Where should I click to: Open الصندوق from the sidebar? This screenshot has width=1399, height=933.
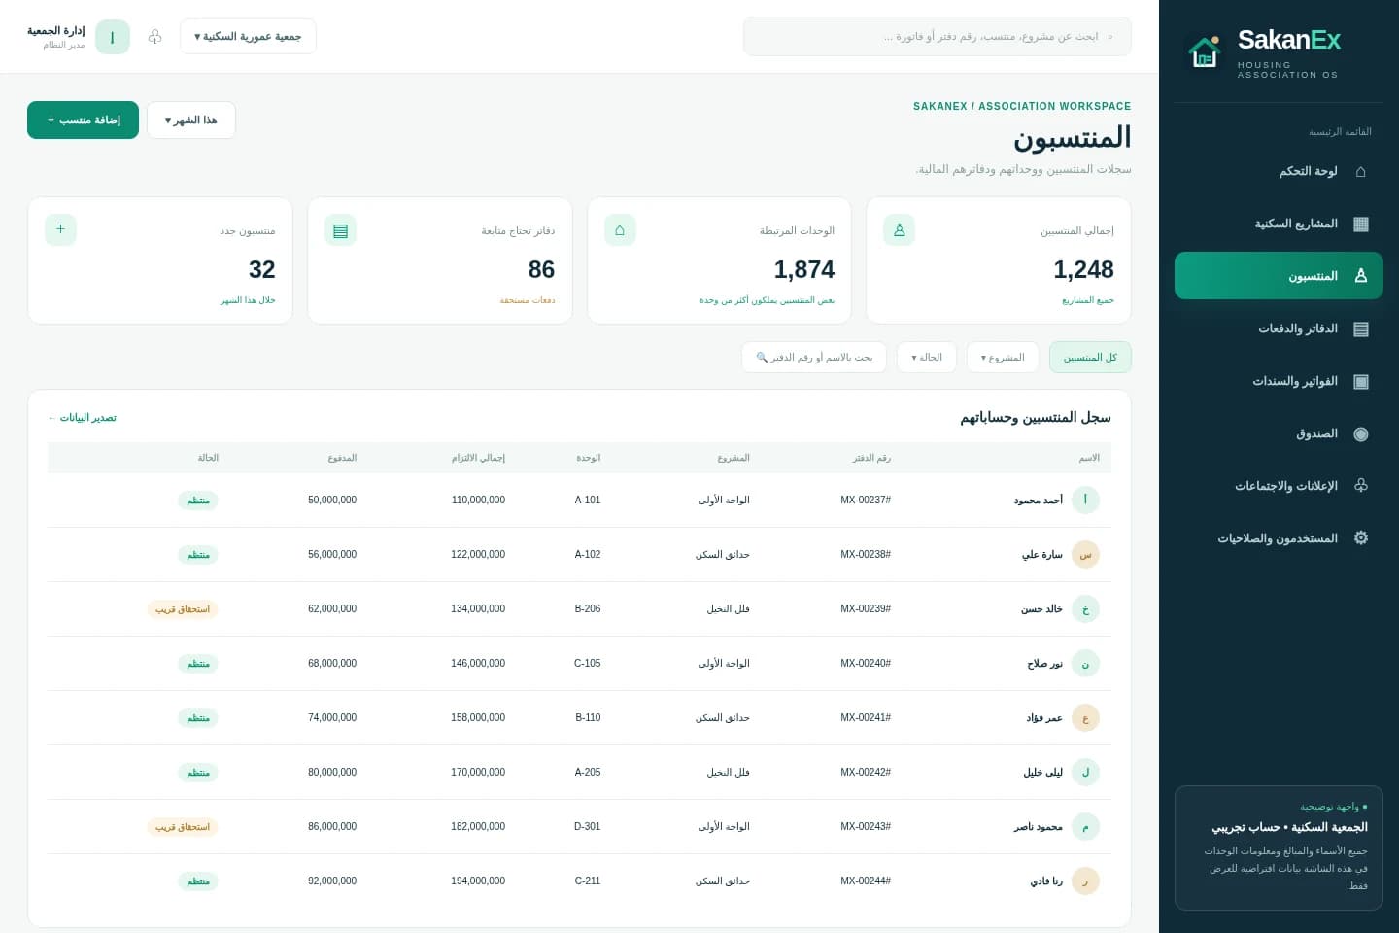[1279, 433]
